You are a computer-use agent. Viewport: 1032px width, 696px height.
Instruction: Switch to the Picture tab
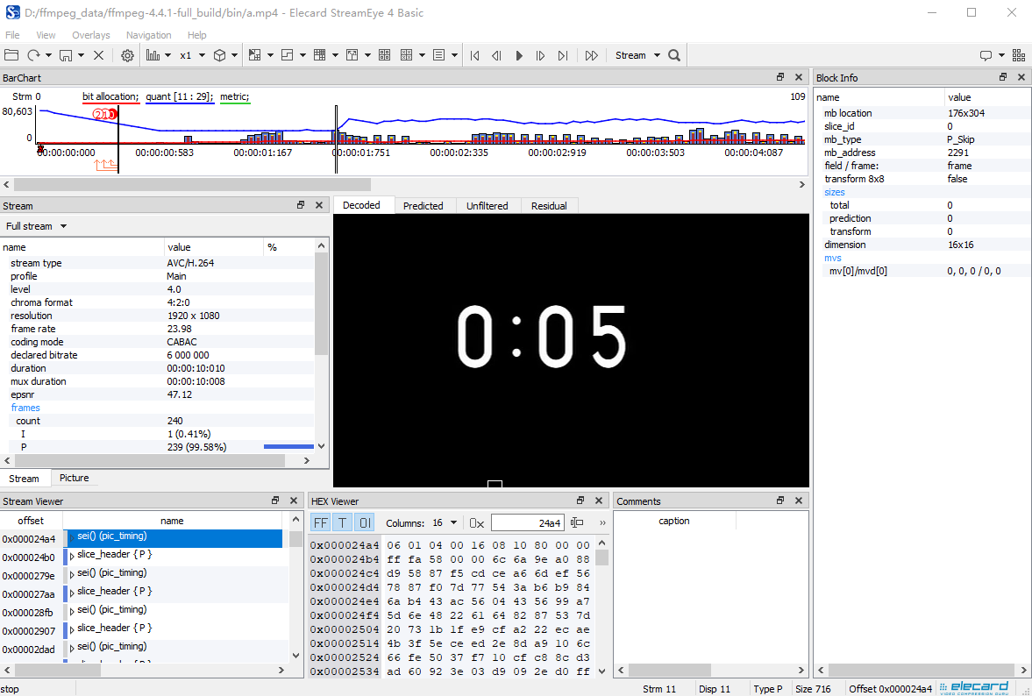[75, 479]
